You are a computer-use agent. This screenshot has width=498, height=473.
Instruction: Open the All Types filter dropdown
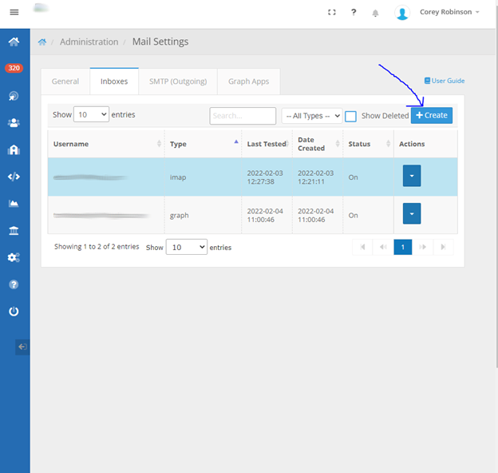311,116
